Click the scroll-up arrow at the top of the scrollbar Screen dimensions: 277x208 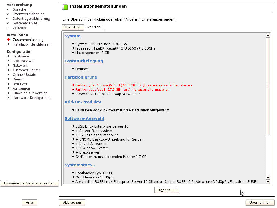268,35
